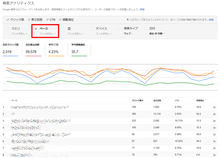The height and width of the screenshot is (158, 219).
Task: Open the ウェブ search type dropdown
Action: coord(128,34)
